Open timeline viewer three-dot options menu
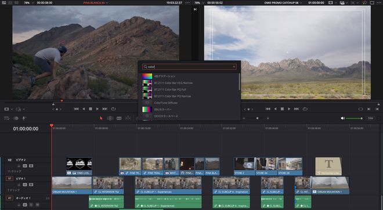383x210 pixels. tap(378, 3)
